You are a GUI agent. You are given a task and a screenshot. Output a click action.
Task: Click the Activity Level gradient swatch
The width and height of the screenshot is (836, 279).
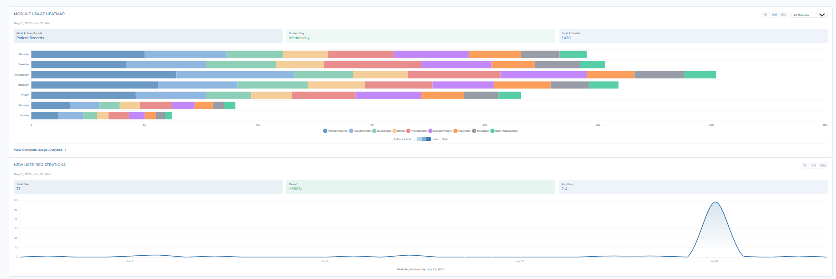pyautogui.click(x=424, y=139)
